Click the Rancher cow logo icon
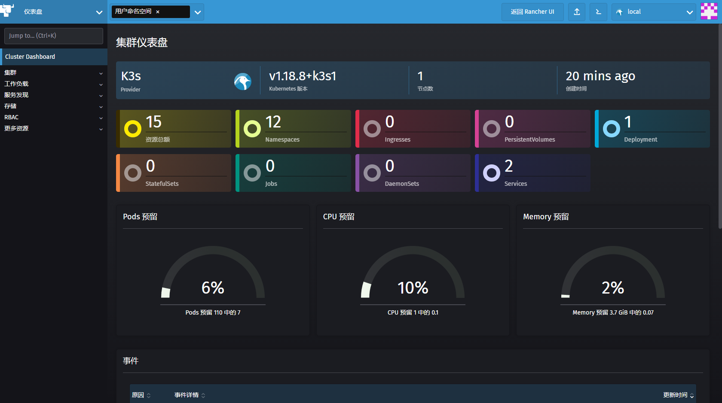The image size is (722, 403). coord(7,10)
